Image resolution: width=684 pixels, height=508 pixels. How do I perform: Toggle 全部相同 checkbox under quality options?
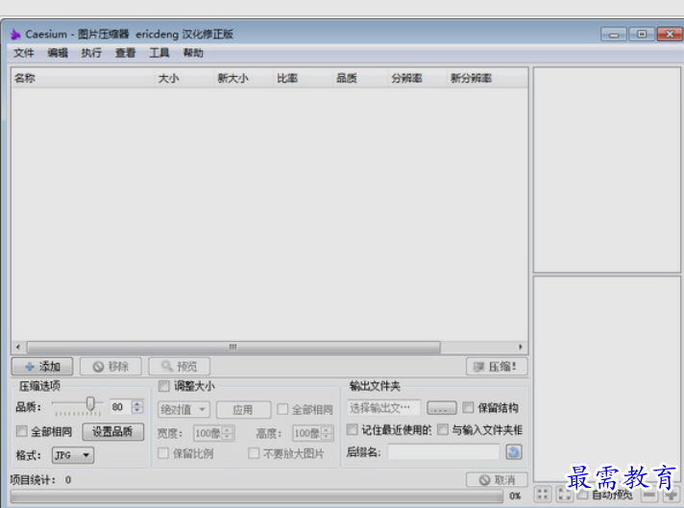coord(22,431)
